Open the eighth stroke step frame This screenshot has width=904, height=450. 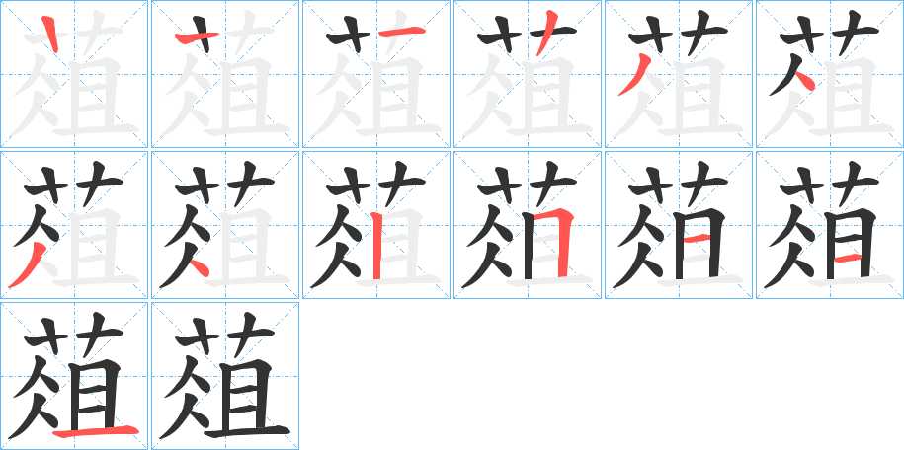(x=225, y=225)
